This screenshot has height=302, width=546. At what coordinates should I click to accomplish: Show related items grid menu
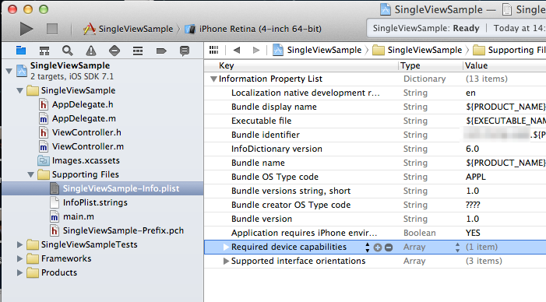point(213,50)
